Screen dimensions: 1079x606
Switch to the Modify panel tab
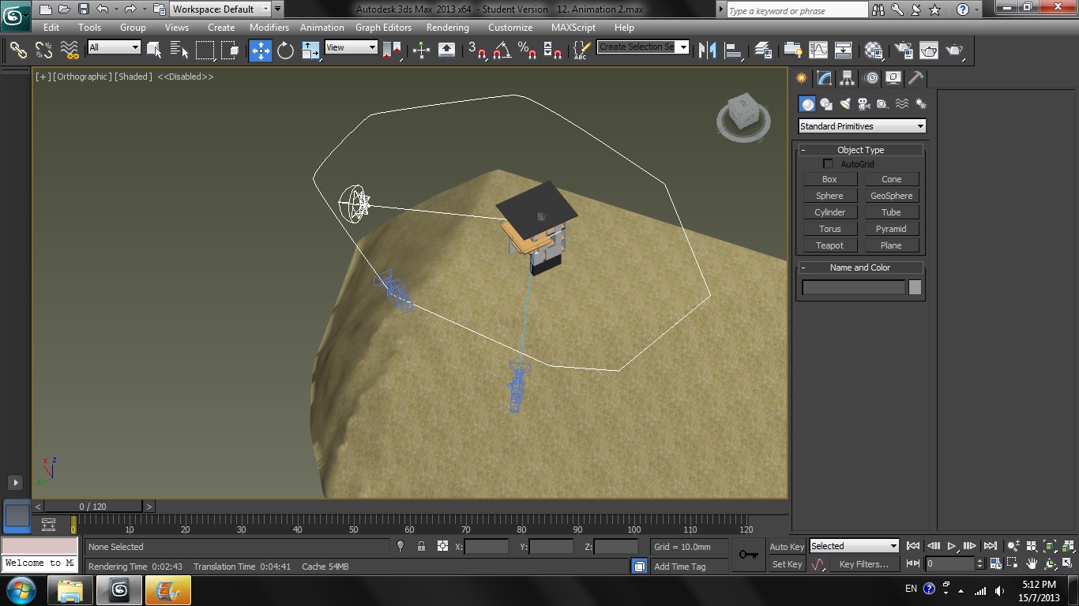tap(823, 77)
